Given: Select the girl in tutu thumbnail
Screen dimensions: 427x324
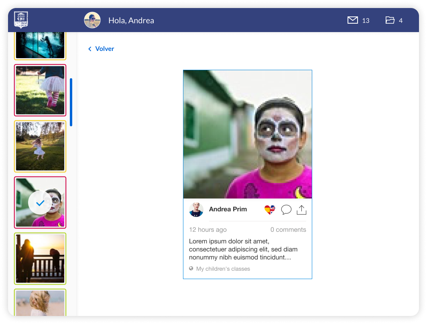Looking at the screenshot, I should (40, 90).
